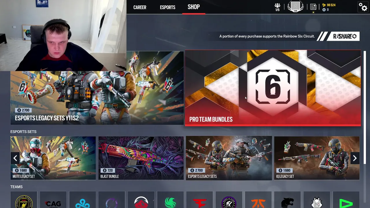
Task: Click the R6 credits coin icon
Action: pyautogui.click(x=324, y=10)
